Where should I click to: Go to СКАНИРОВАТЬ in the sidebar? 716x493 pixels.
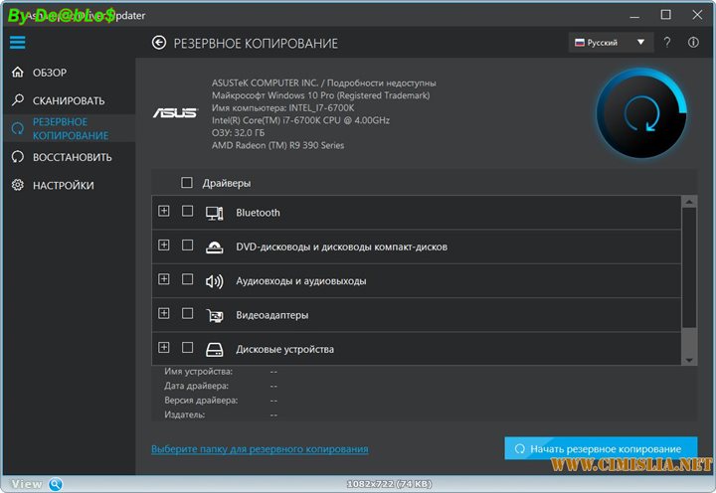pos(68,100)
